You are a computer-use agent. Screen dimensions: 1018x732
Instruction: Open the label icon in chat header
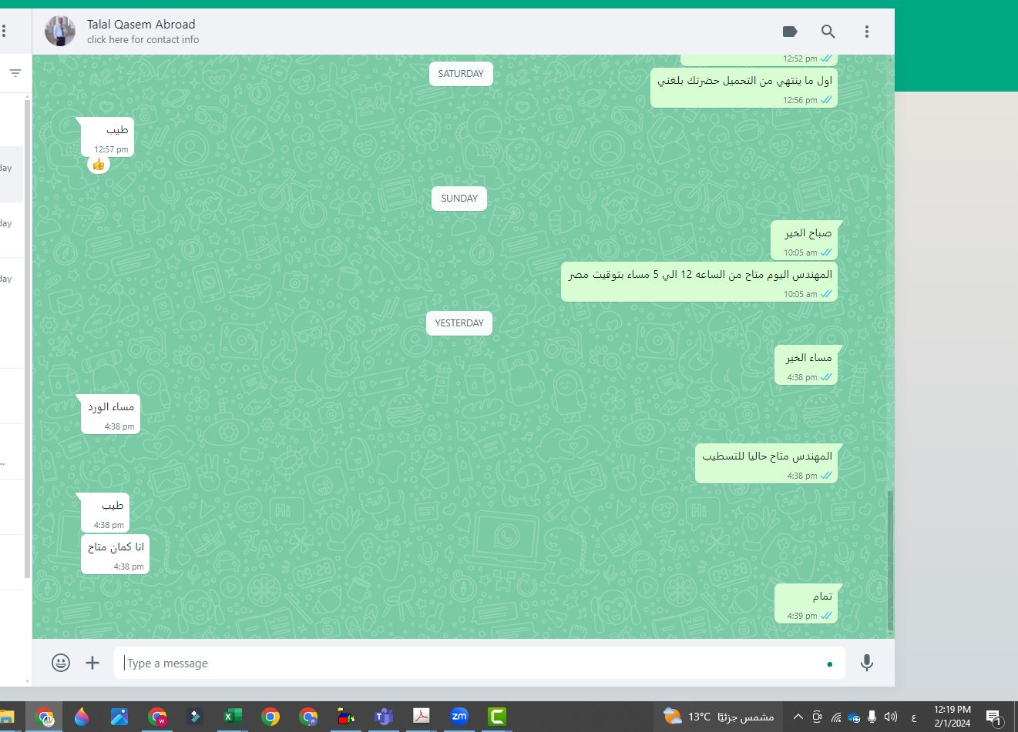tap(789, 32)
